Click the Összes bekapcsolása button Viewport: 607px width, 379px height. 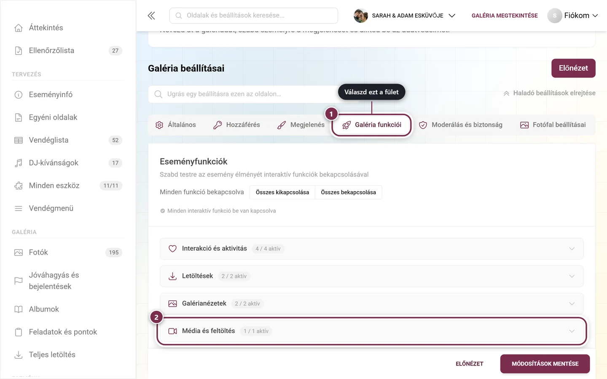349,192
